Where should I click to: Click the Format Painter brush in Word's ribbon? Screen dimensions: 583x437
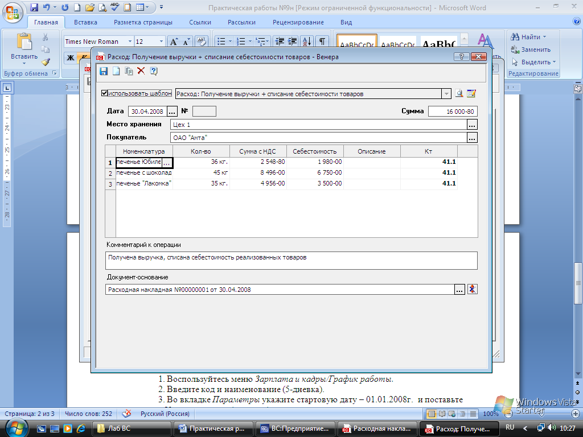pyautogui.click(x=46, y=62)
